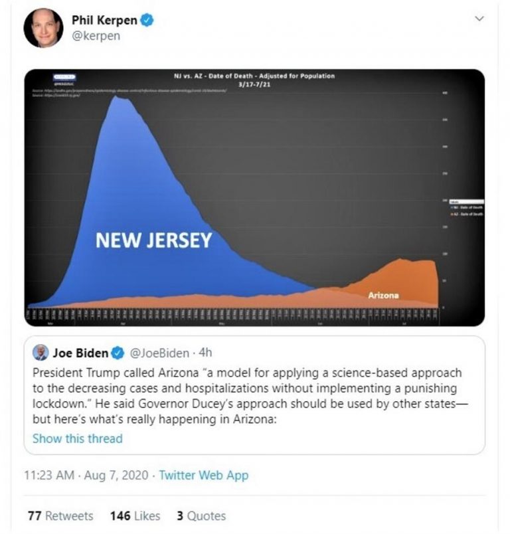Open the quoted tweet's 4h timestamp

coord(205,352)
